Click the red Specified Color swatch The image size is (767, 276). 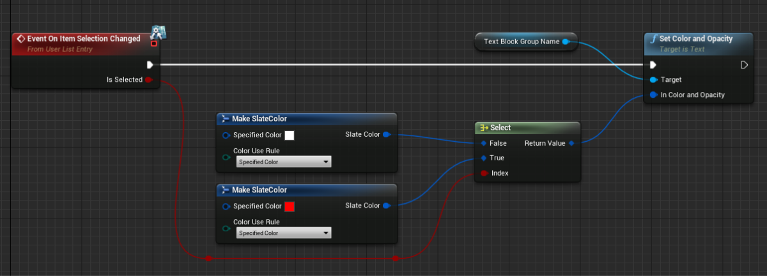289,206
